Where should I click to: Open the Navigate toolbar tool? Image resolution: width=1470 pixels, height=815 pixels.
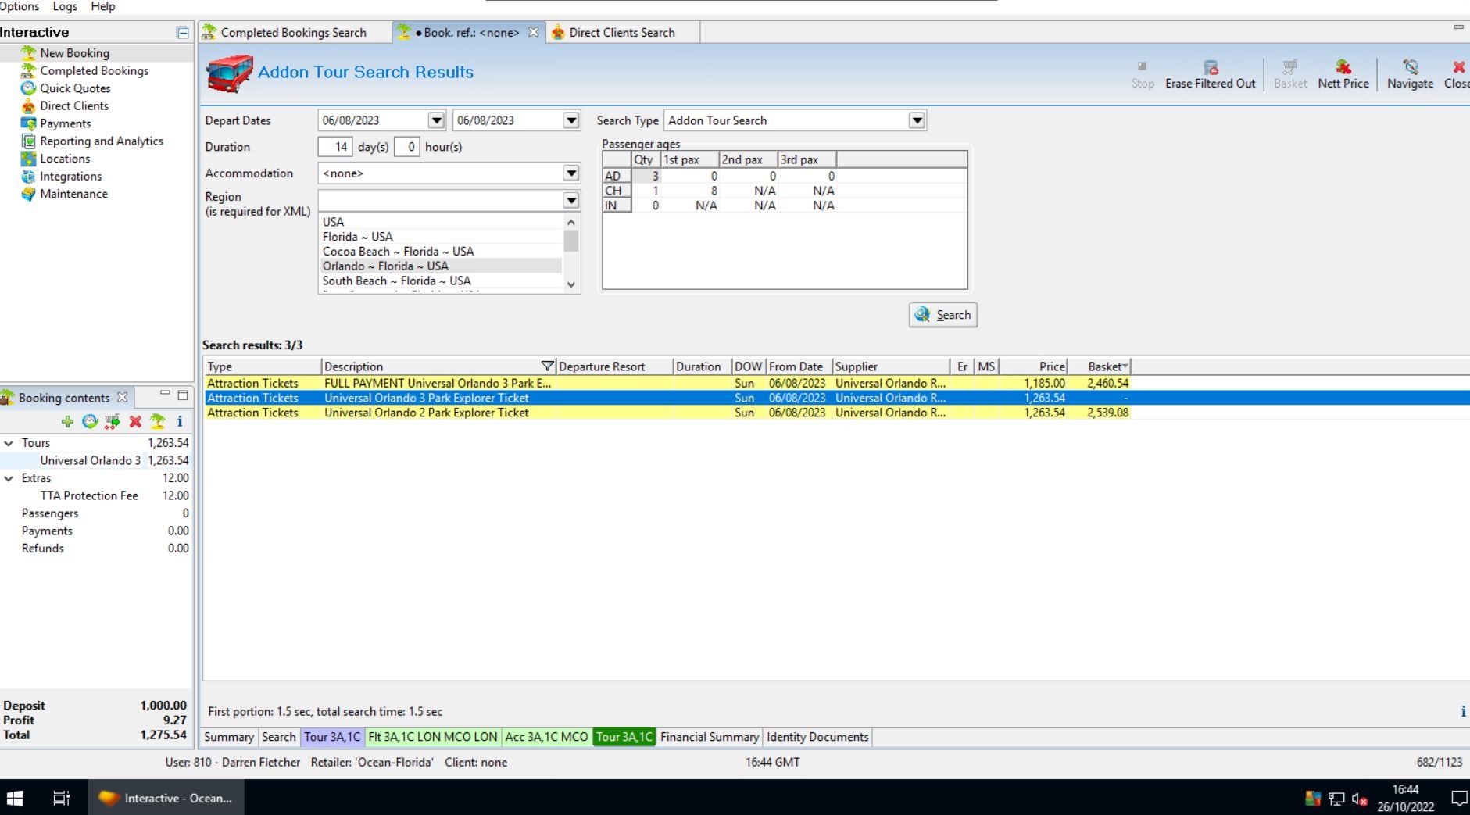pos(1410,74)
